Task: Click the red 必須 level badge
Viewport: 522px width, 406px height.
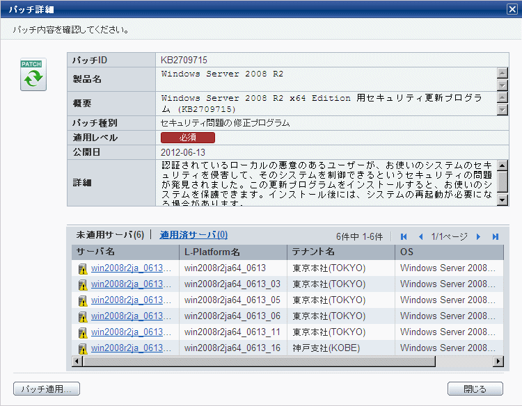Action: click(188, 138)
